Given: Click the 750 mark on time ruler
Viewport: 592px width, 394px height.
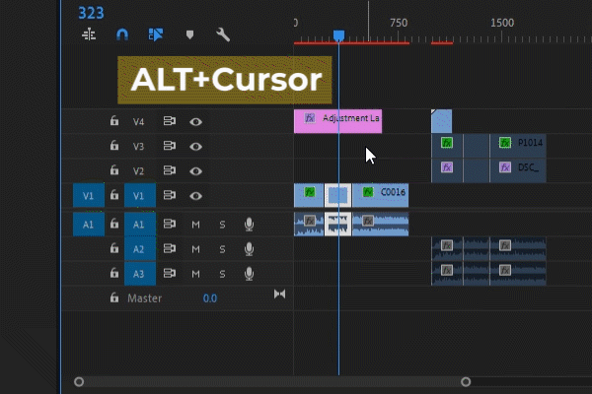Looking at the screenshot, I should [399, 23].
